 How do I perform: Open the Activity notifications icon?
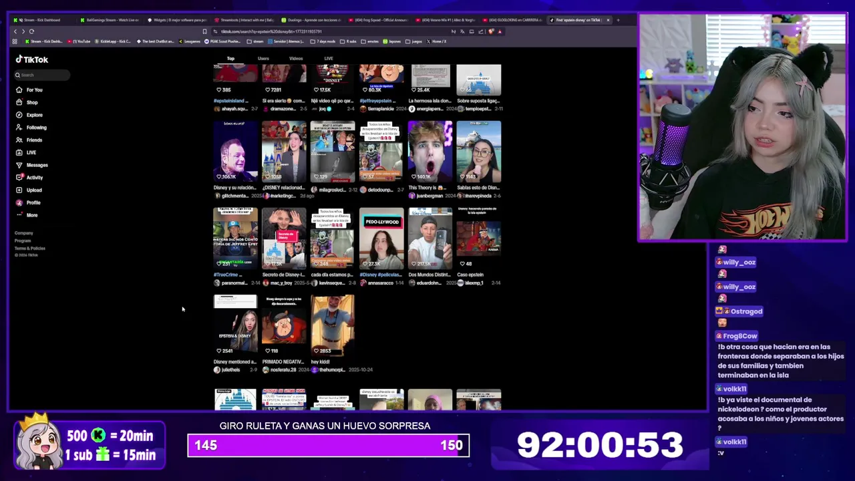[18, 178]
